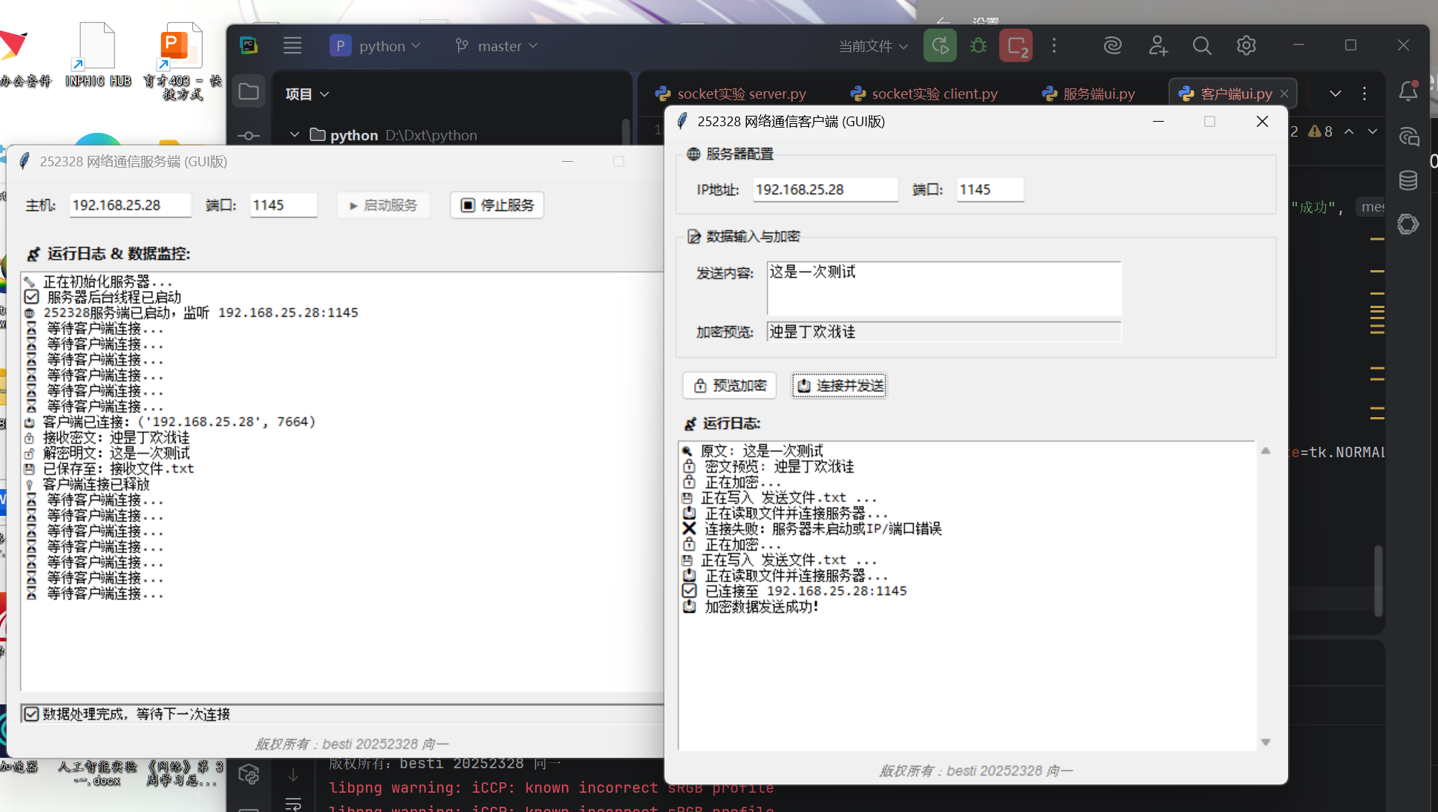This screenshot has height=812, width=1438.
Task: Toggle the 数据处理完成 checkbox in server window
Action: pyautogui.click(x=30, y=713)
